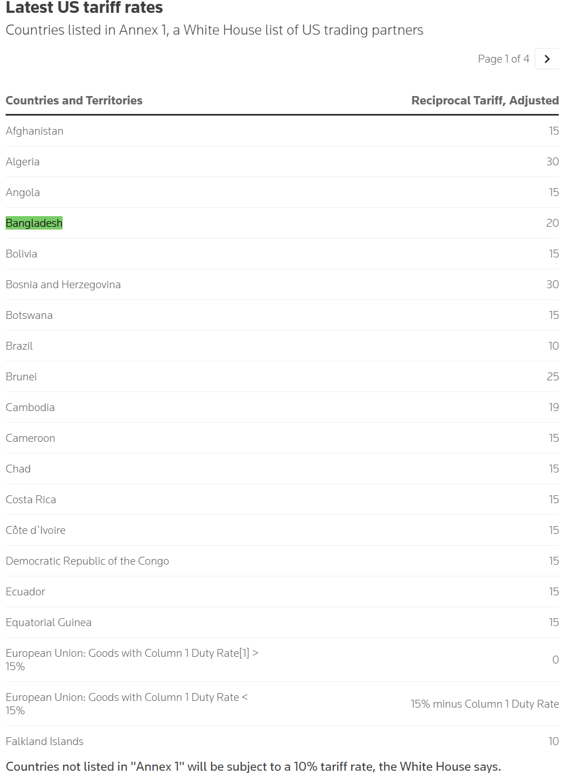Go to next page of tariff table
This screenshot has width=576, height=783.
tap(546, 59)
